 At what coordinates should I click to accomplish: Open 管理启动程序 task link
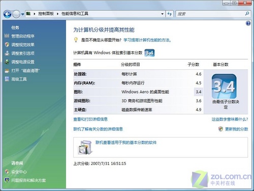[23, 36]
